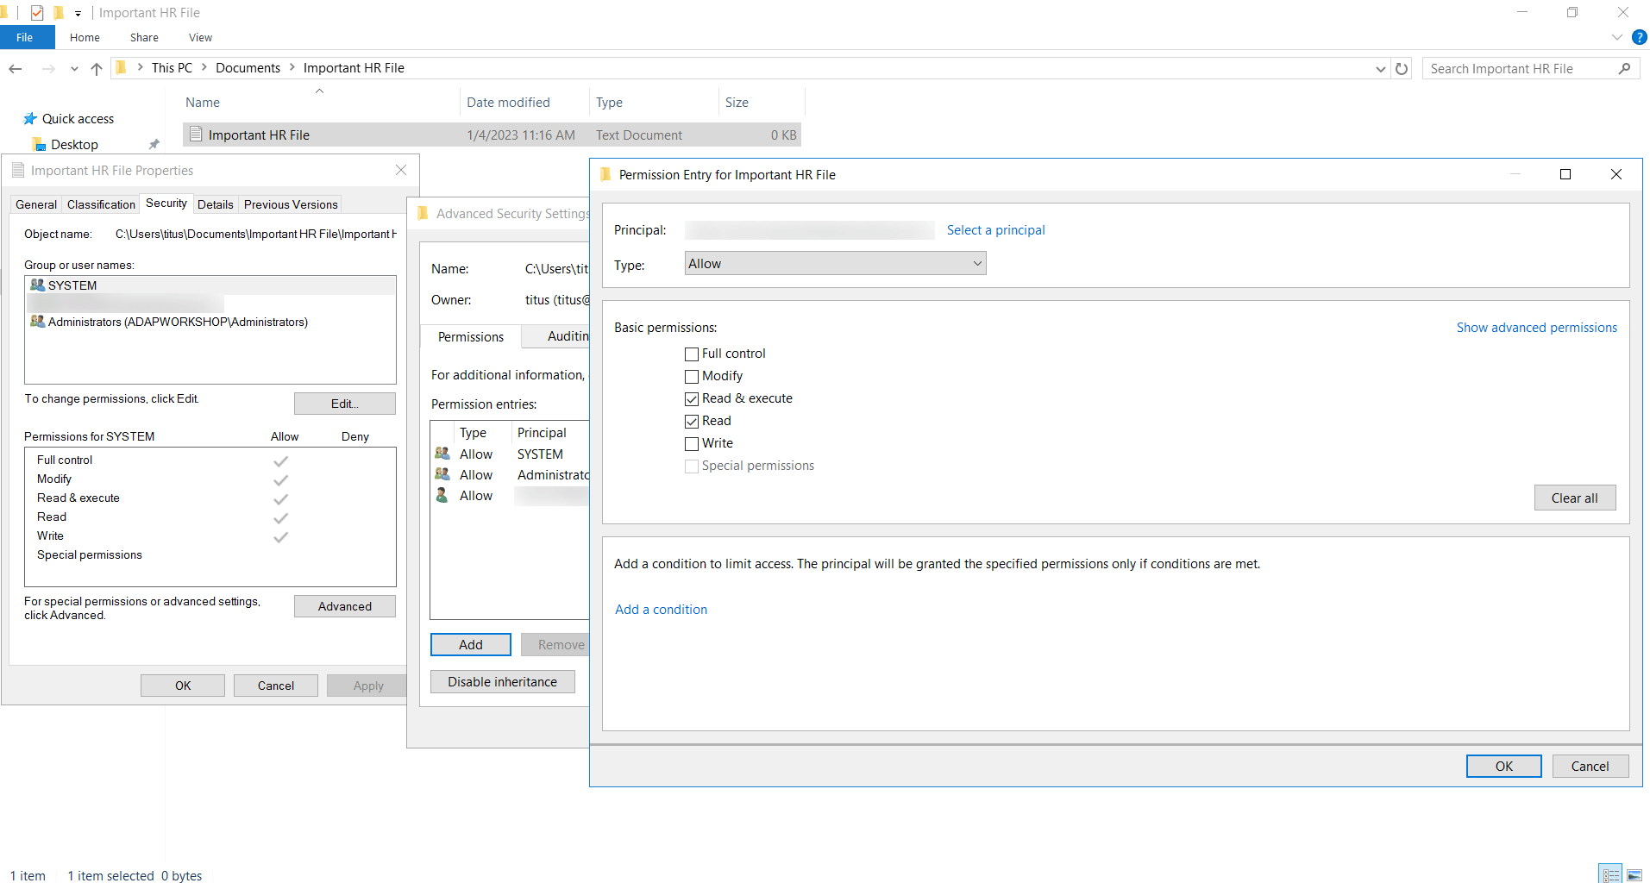
Task: Enable the Write permission
Action: [x=691, y=443]
